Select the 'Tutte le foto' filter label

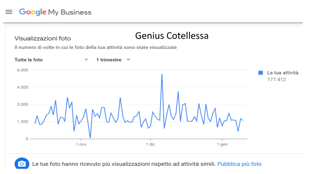[x=29, y=60]
